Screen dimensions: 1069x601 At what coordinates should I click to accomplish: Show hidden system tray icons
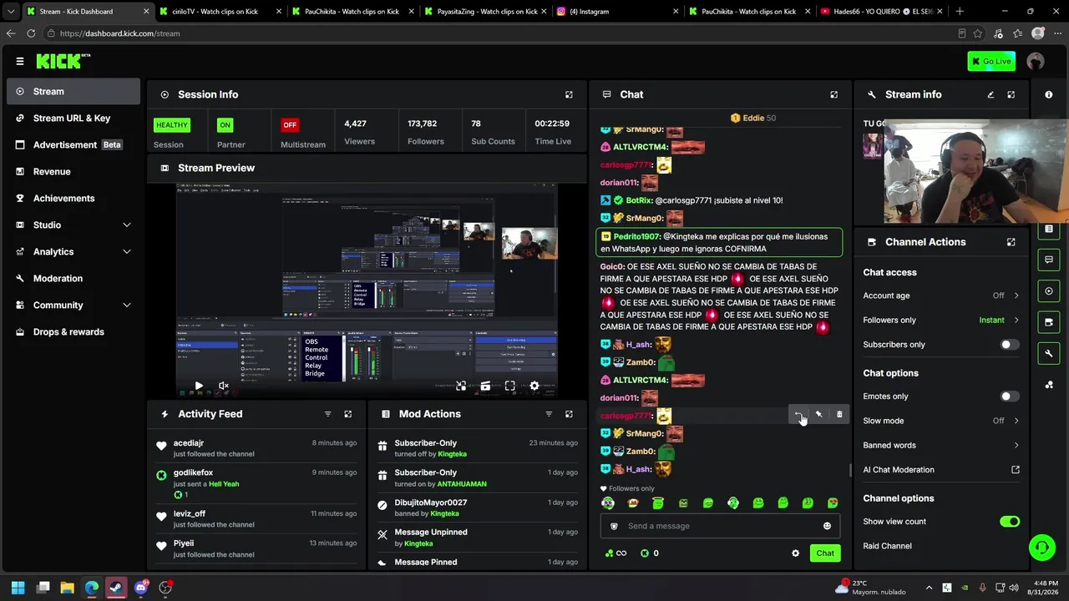(x=929, y=588)
